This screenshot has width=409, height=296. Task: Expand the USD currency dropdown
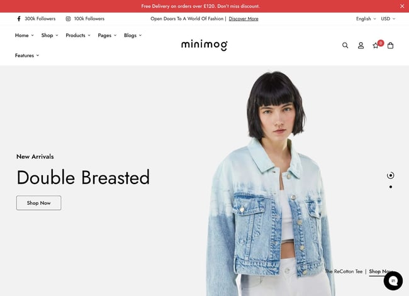tap(388, 19)
